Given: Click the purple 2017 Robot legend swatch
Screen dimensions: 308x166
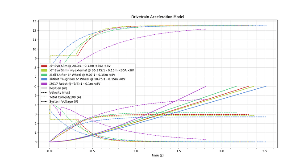Looking at the screenshot, I should pos(44,84).
